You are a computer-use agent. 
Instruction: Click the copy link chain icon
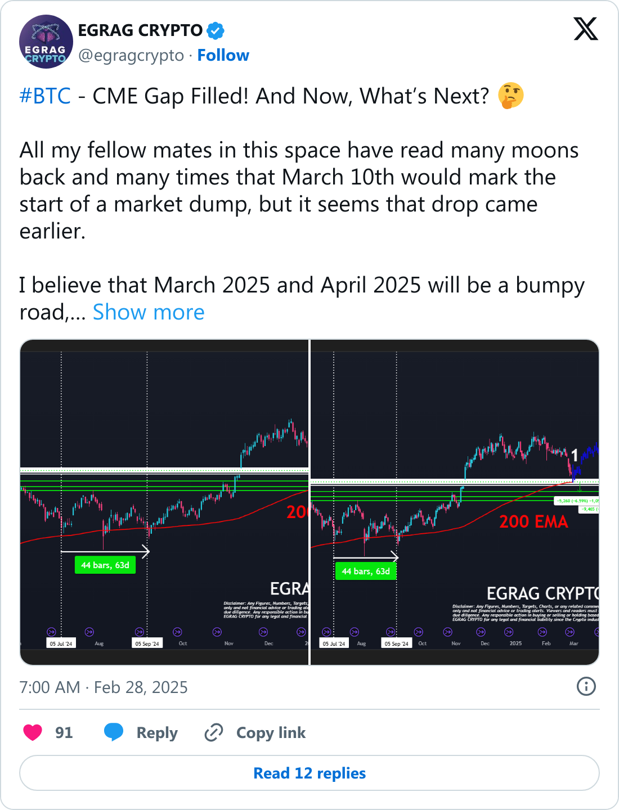pyautogui.click(x=214, y=732)
